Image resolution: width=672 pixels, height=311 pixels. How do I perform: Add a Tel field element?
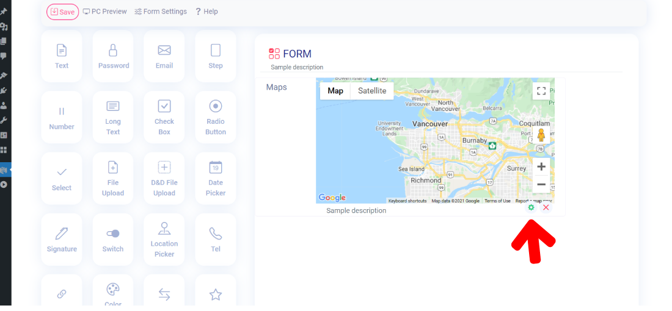(x=216, y=240)
